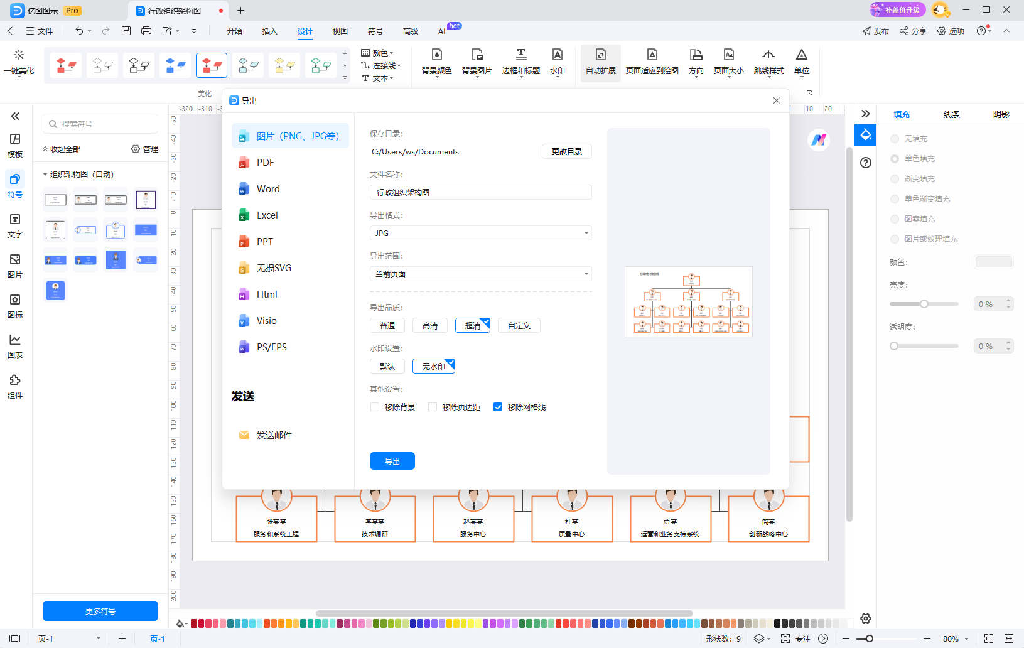The width and height of the screenshot is (1024, 648).
Task: Choose 高清 export quality
Action: pos(430,325)
